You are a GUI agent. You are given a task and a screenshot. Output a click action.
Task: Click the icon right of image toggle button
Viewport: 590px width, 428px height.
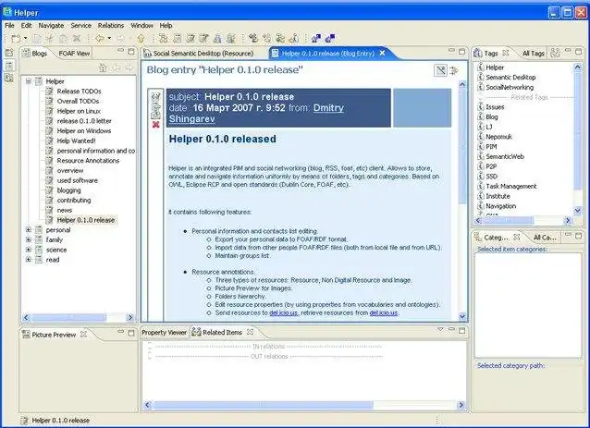[x=454, y=70]
